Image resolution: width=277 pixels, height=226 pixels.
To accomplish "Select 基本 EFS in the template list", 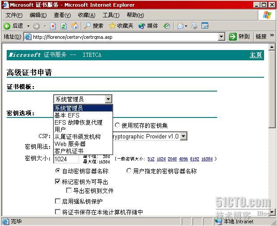I will pyautogui.click(x=83, y=115).
